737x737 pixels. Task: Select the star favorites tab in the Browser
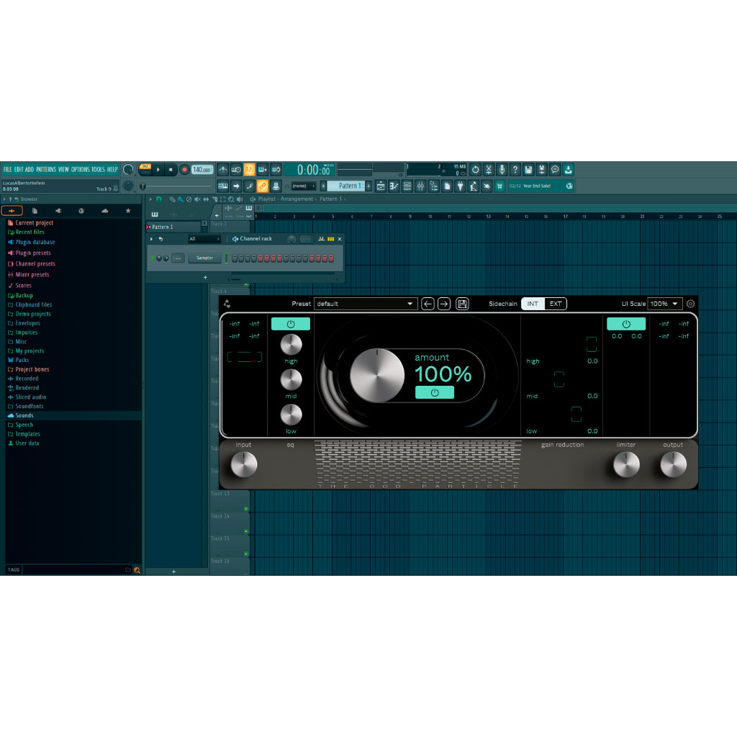tap(128, 210)
